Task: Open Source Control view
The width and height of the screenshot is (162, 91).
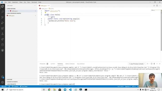Action: 3,17
